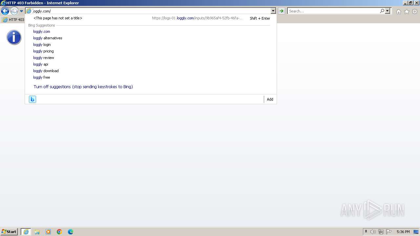Click the 5:36 PM clock
The height and width of the screenshot is (236, 420).
tap(403, 232)
